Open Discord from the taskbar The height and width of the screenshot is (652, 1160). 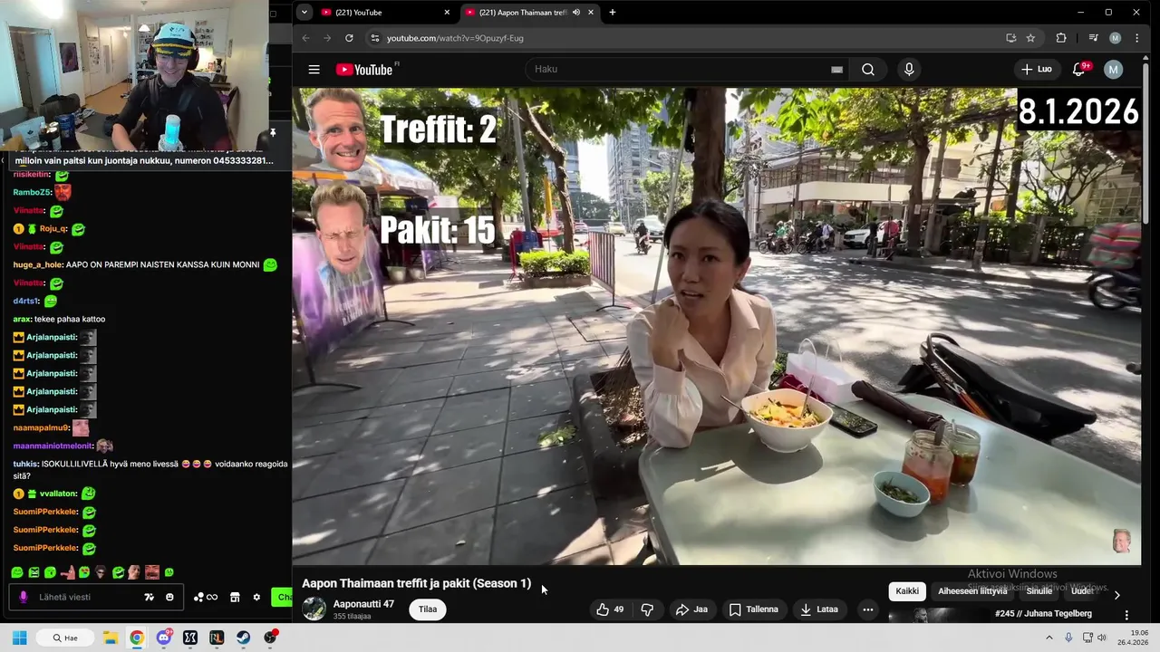pos(164,638)
